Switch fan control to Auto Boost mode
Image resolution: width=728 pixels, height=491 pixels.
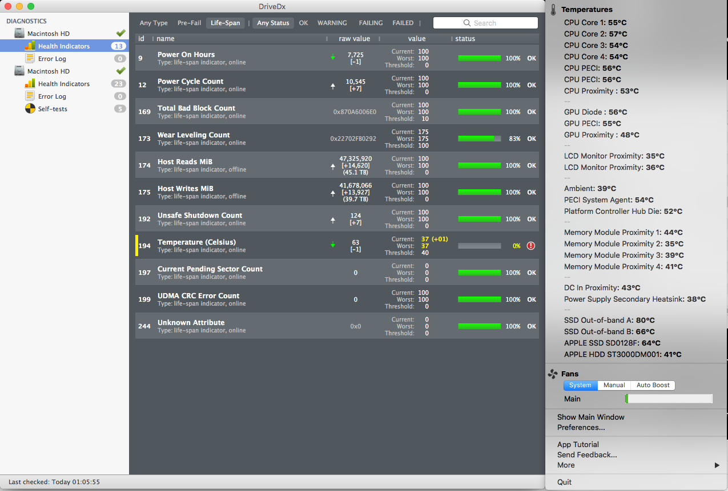pyautogui.click(x=653, y=386)
